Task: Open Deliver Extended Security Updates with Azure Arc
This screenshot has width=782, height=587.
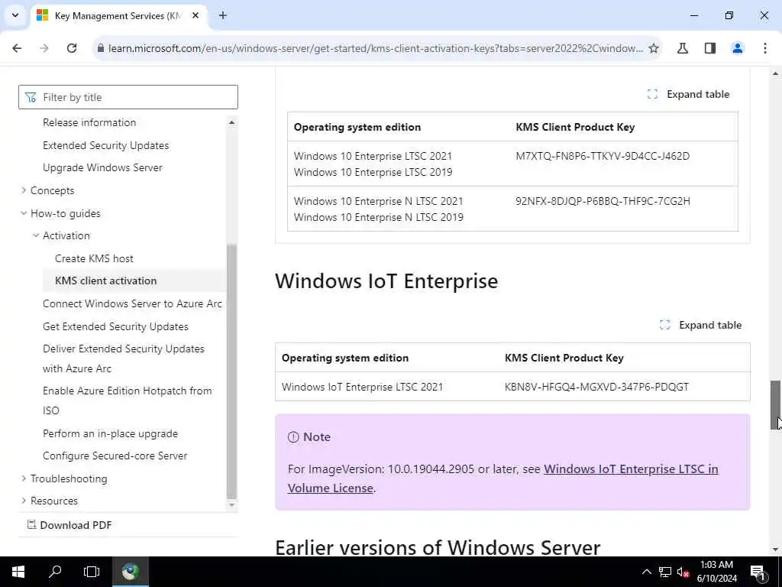Action: [x=124, y=358]
